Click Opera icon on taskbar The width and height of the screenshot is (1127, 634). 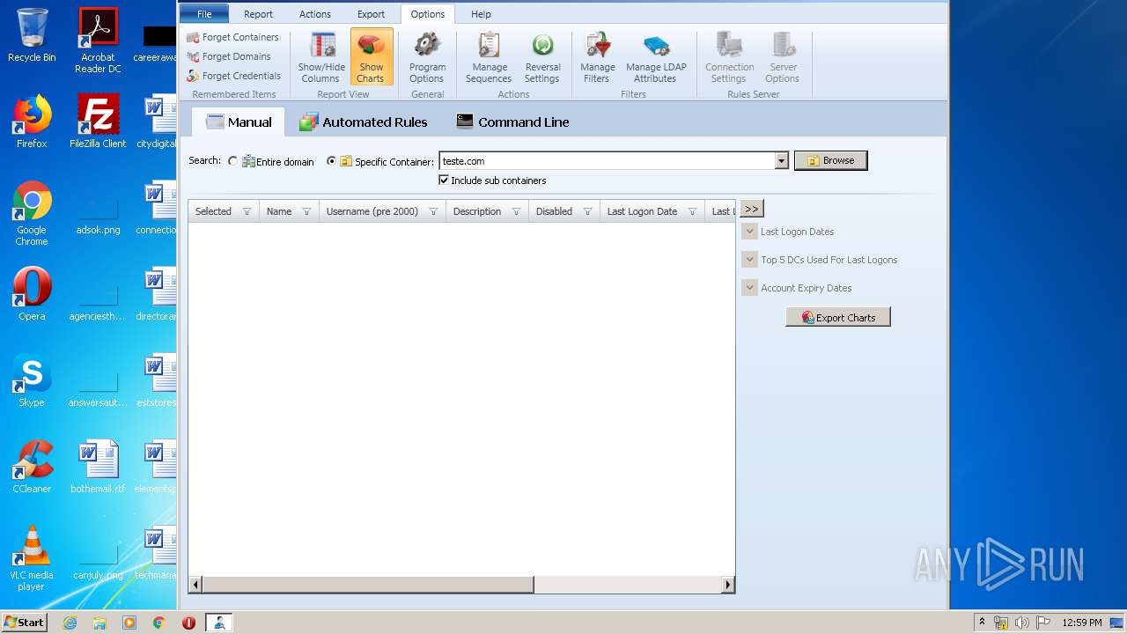[188, 623]
